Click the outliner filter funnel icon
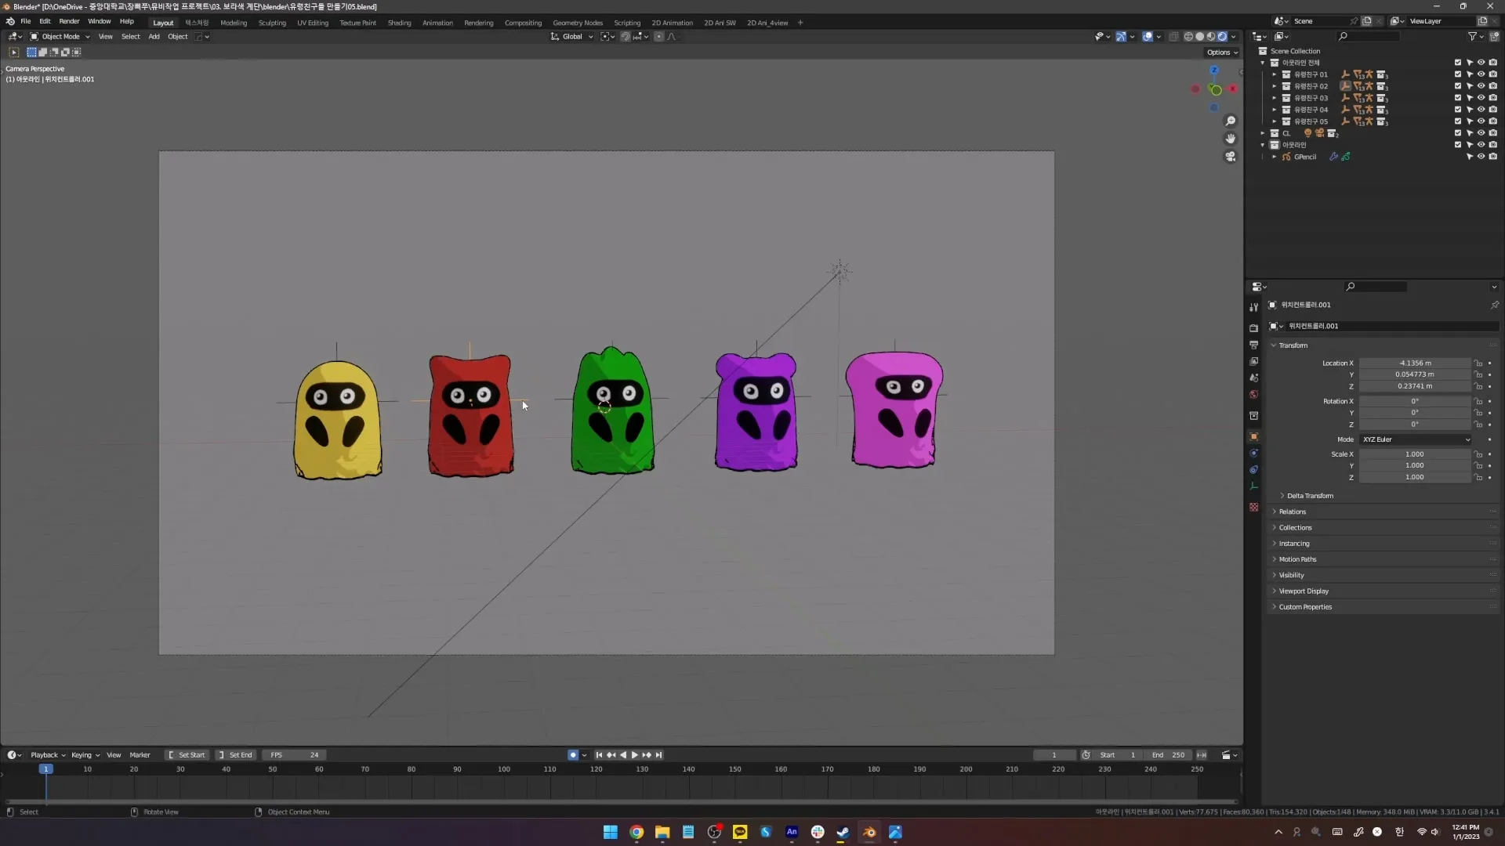The height and width of the screenshot is (846, 1505). point(1472,37)
